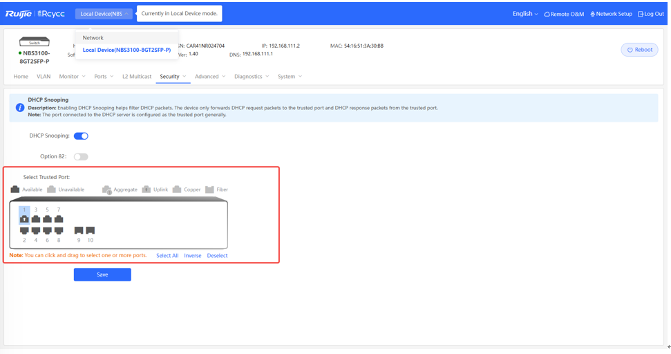Click the Inverse link
Screen dimensions: 671x354
(x=193, y=256)
